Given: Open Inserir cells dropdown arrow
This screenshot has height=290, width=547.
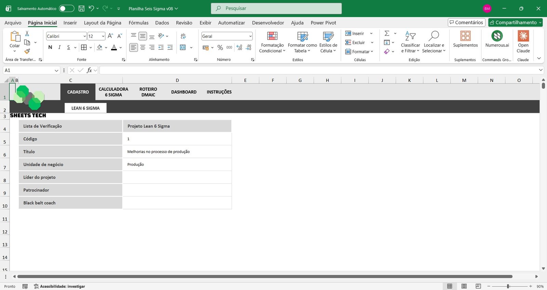Looking at the screenshot, I should (x=371, y=33).
